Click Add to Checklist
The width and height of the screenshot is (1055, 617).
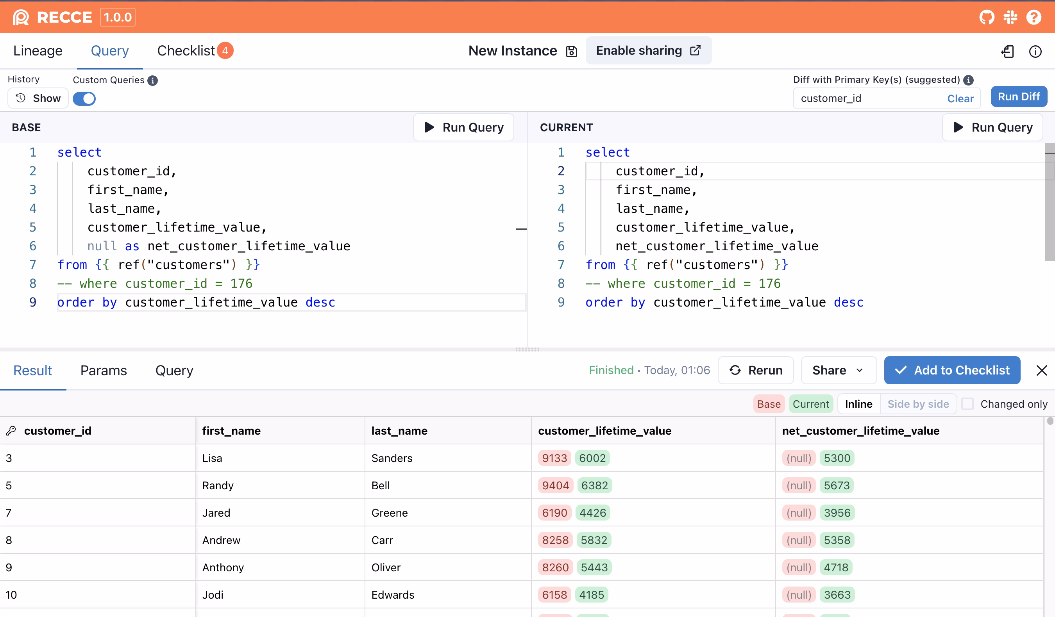(x=952, y=370)
